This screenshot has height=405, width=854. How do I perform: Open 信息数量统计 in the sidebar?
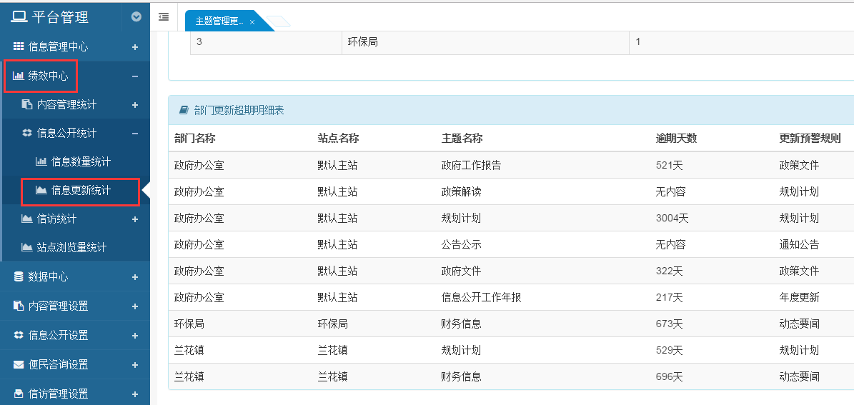click(x=81, y=161)
